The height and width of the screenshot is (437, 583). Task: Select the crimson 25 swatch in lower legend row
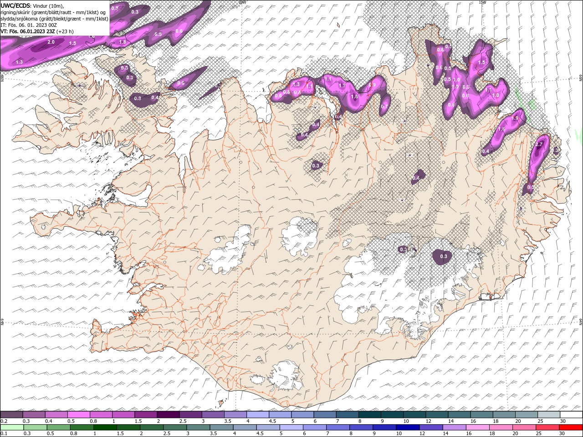coord(547,427)
